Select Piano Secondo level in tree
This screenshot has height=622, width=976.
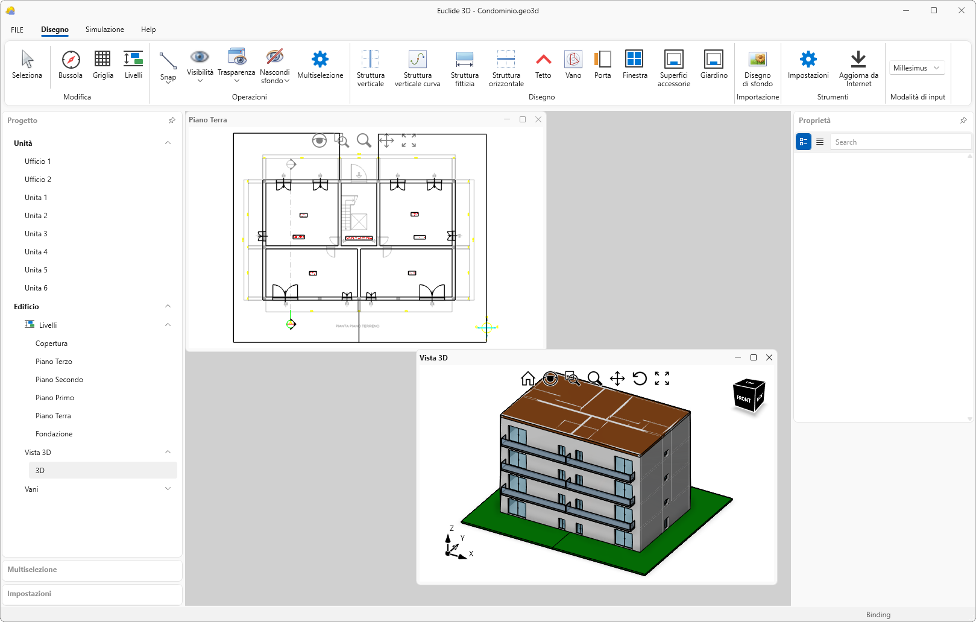[59, 380]
